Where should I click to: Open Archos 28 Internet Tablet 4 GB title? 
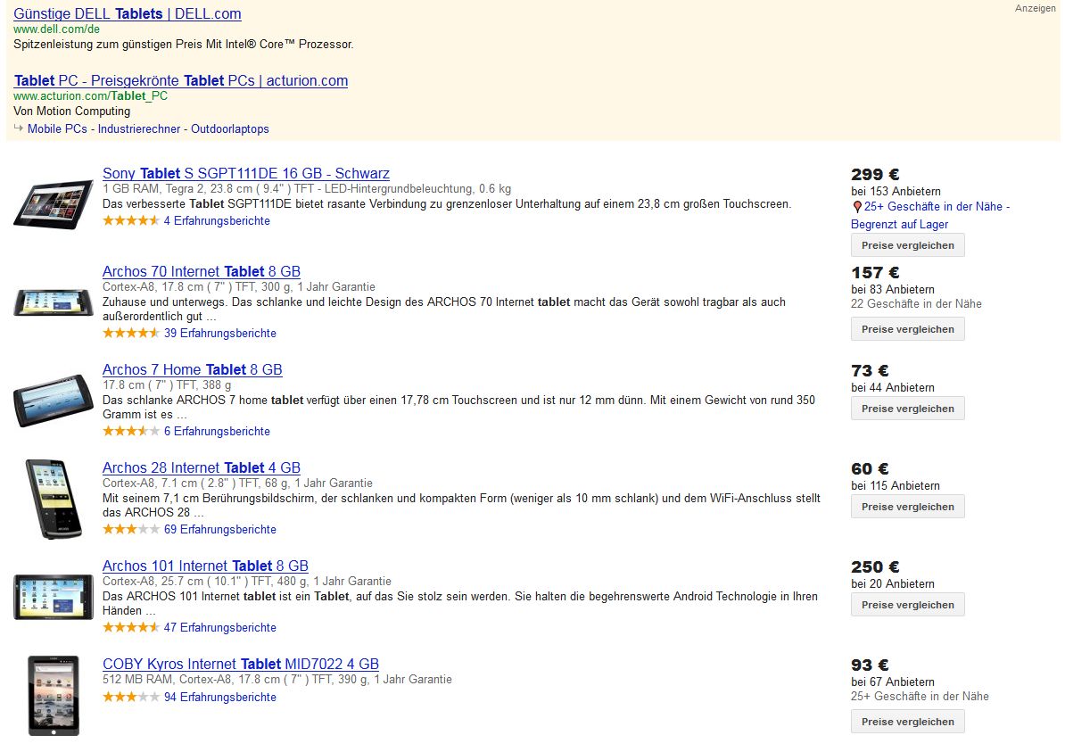(x=201, y=467)
